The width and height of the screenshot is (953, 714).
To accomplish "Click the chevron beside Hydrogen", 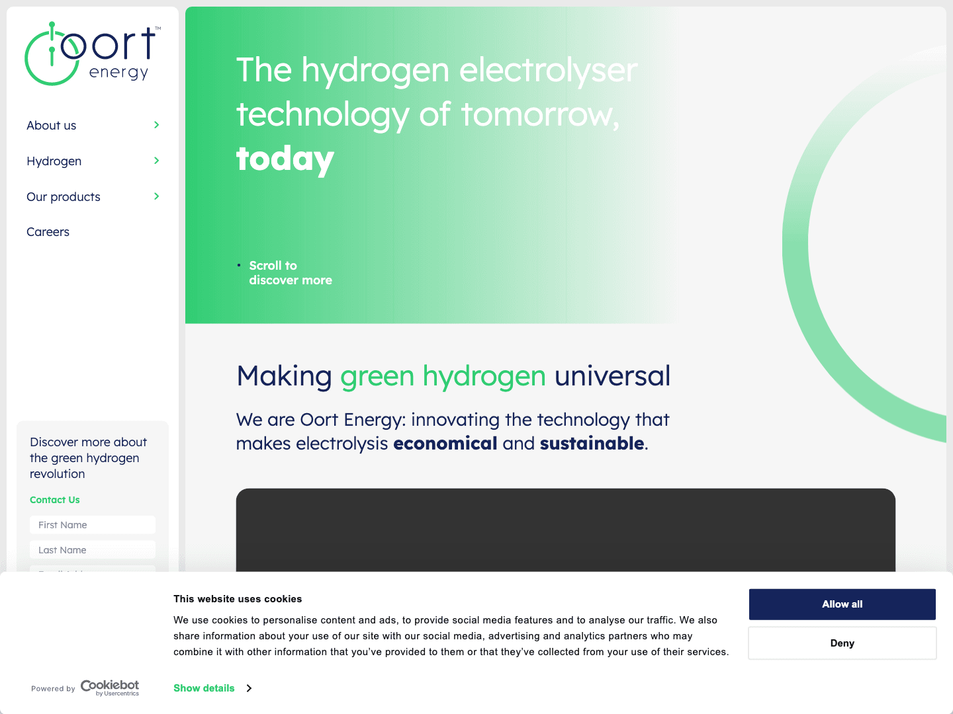I will (156, 161).
